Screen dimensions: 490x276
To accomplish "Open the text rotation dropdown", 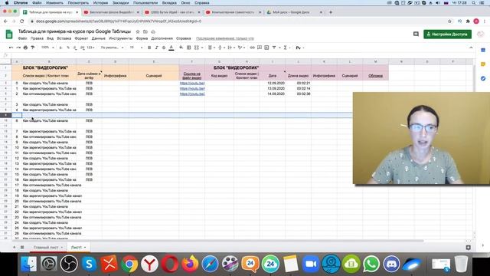I will coord(242,48).
